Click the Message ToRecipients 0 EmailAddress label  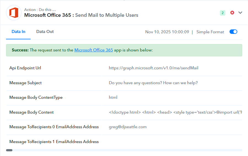[x=54, y=127]
